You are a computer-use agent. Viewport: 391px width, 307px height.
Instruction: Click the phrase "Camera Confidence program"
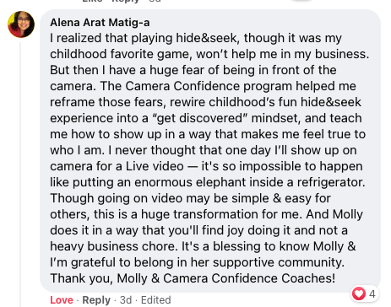click(x=209, y=86)
